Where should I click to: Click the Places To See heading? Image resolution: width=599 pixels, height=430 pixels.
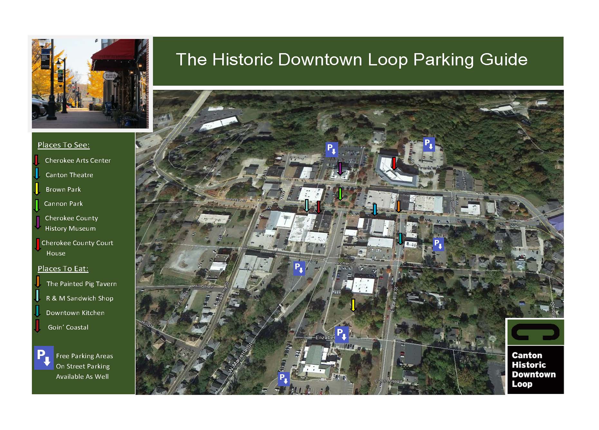click(63, 145)
